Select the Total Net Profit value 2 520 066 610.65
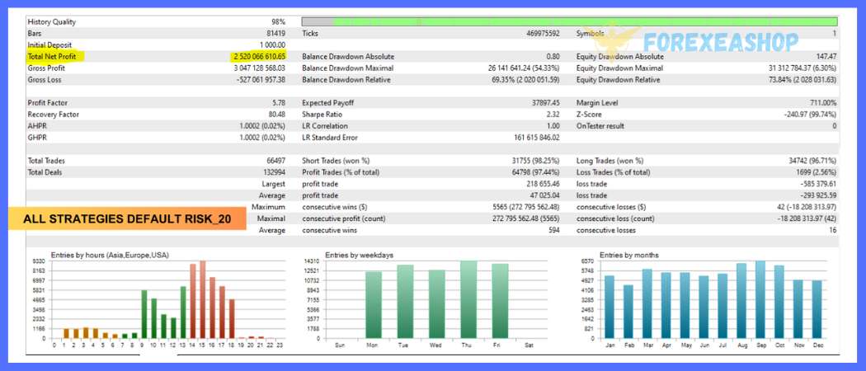The image size is (866, 371). [259, 57]
